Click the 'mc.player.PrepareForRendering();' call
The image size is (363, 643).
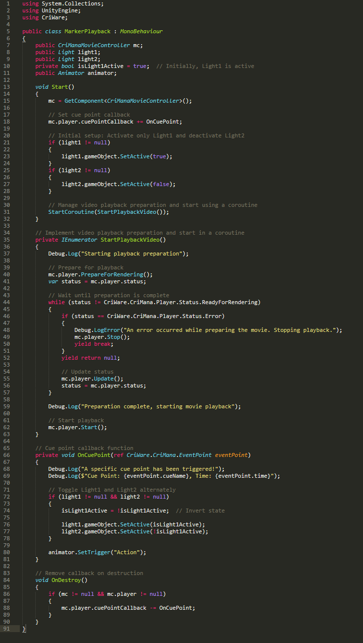(x=101, y=274)
